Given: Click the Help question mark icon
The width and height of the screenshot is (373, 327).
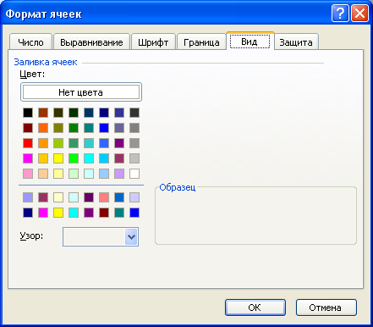Looking at the screenshot, I should pyautogui.click(x=340, y=14).
